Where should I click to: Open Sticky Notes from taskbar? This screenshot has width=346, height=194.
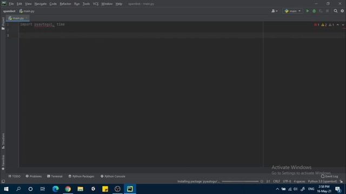point(105,189)
